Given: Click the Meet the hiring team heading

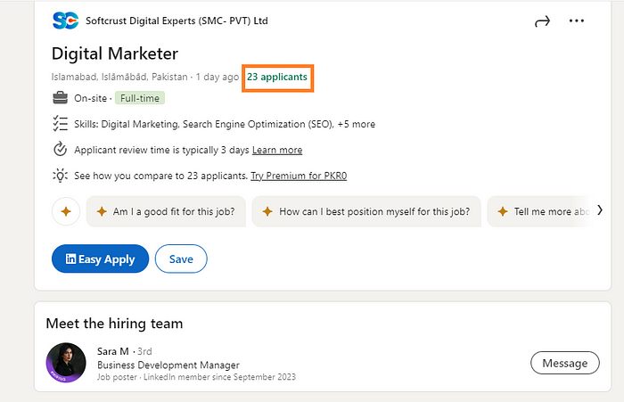Looking at the screenshot, I should [115, 324].
